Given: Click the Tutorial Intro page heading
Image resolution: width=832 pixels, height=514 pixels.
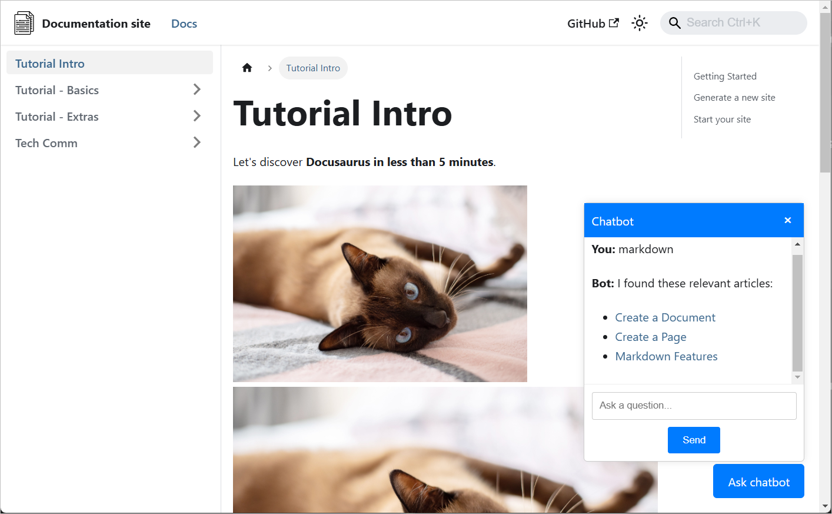Looking at the screenshot, I should (342, 114).
